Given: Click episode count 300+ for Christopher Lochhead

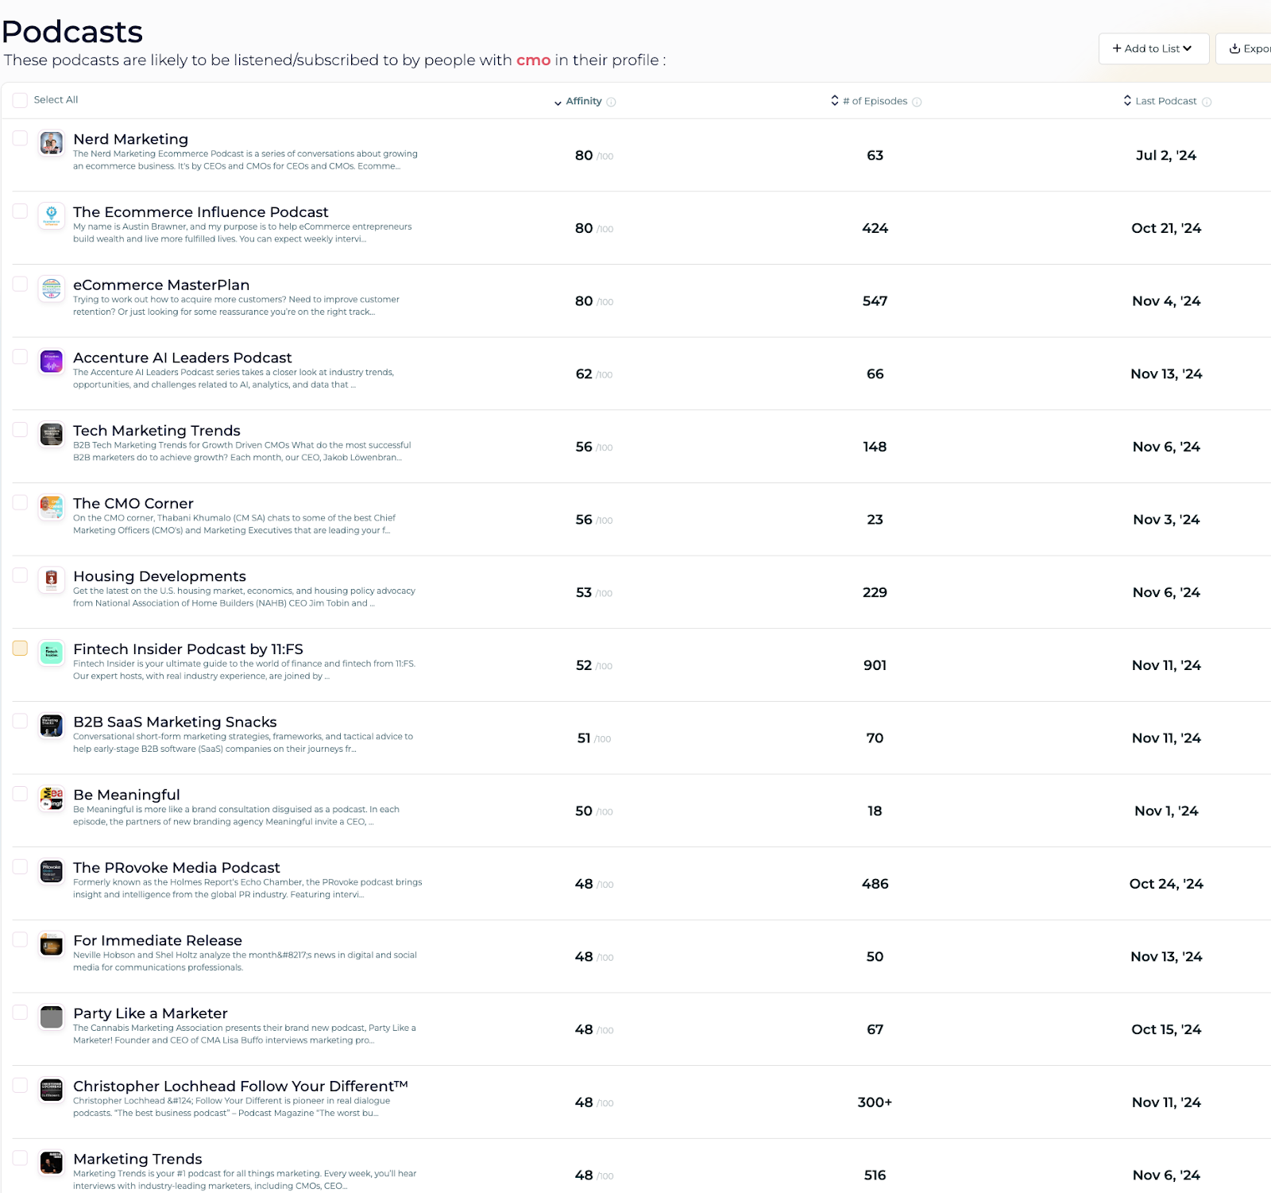Looking at the screenshot, I should (x=875, y=1102).
